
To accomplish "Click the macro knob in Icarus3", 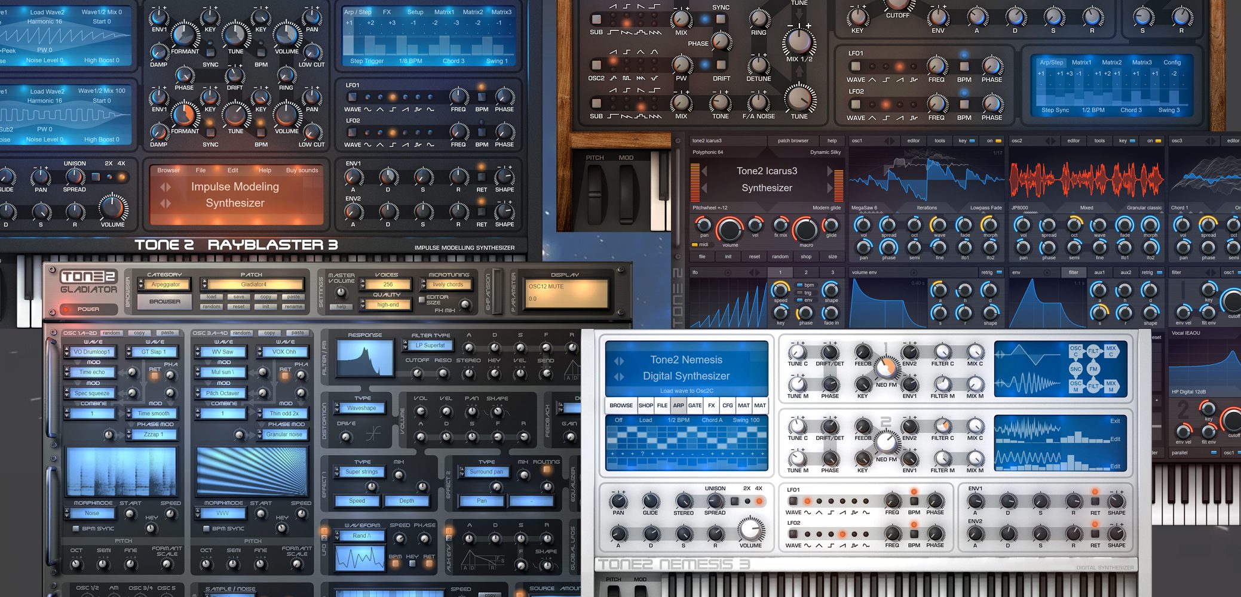I will coord(805,229).
